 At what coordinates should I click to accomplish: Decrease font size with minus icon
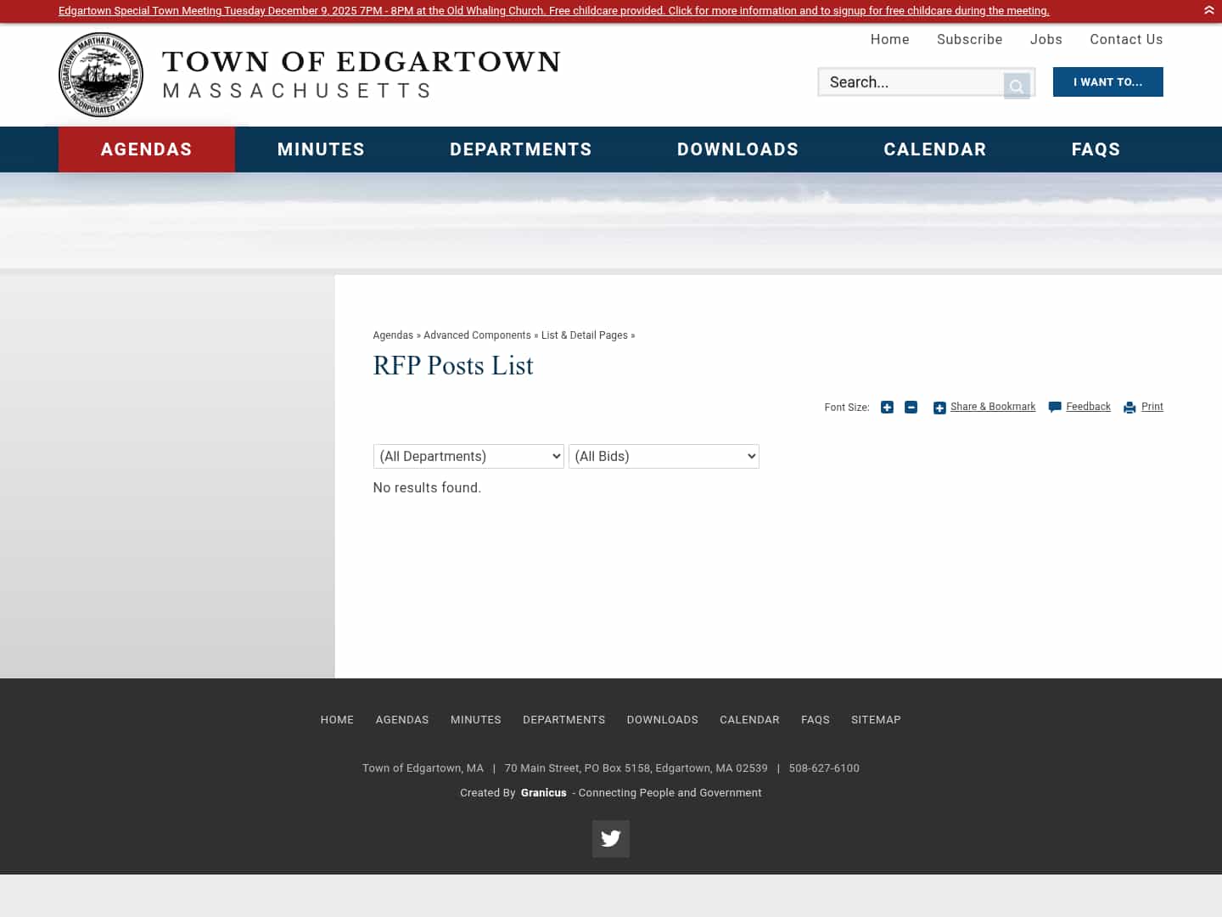pos(911,408)
